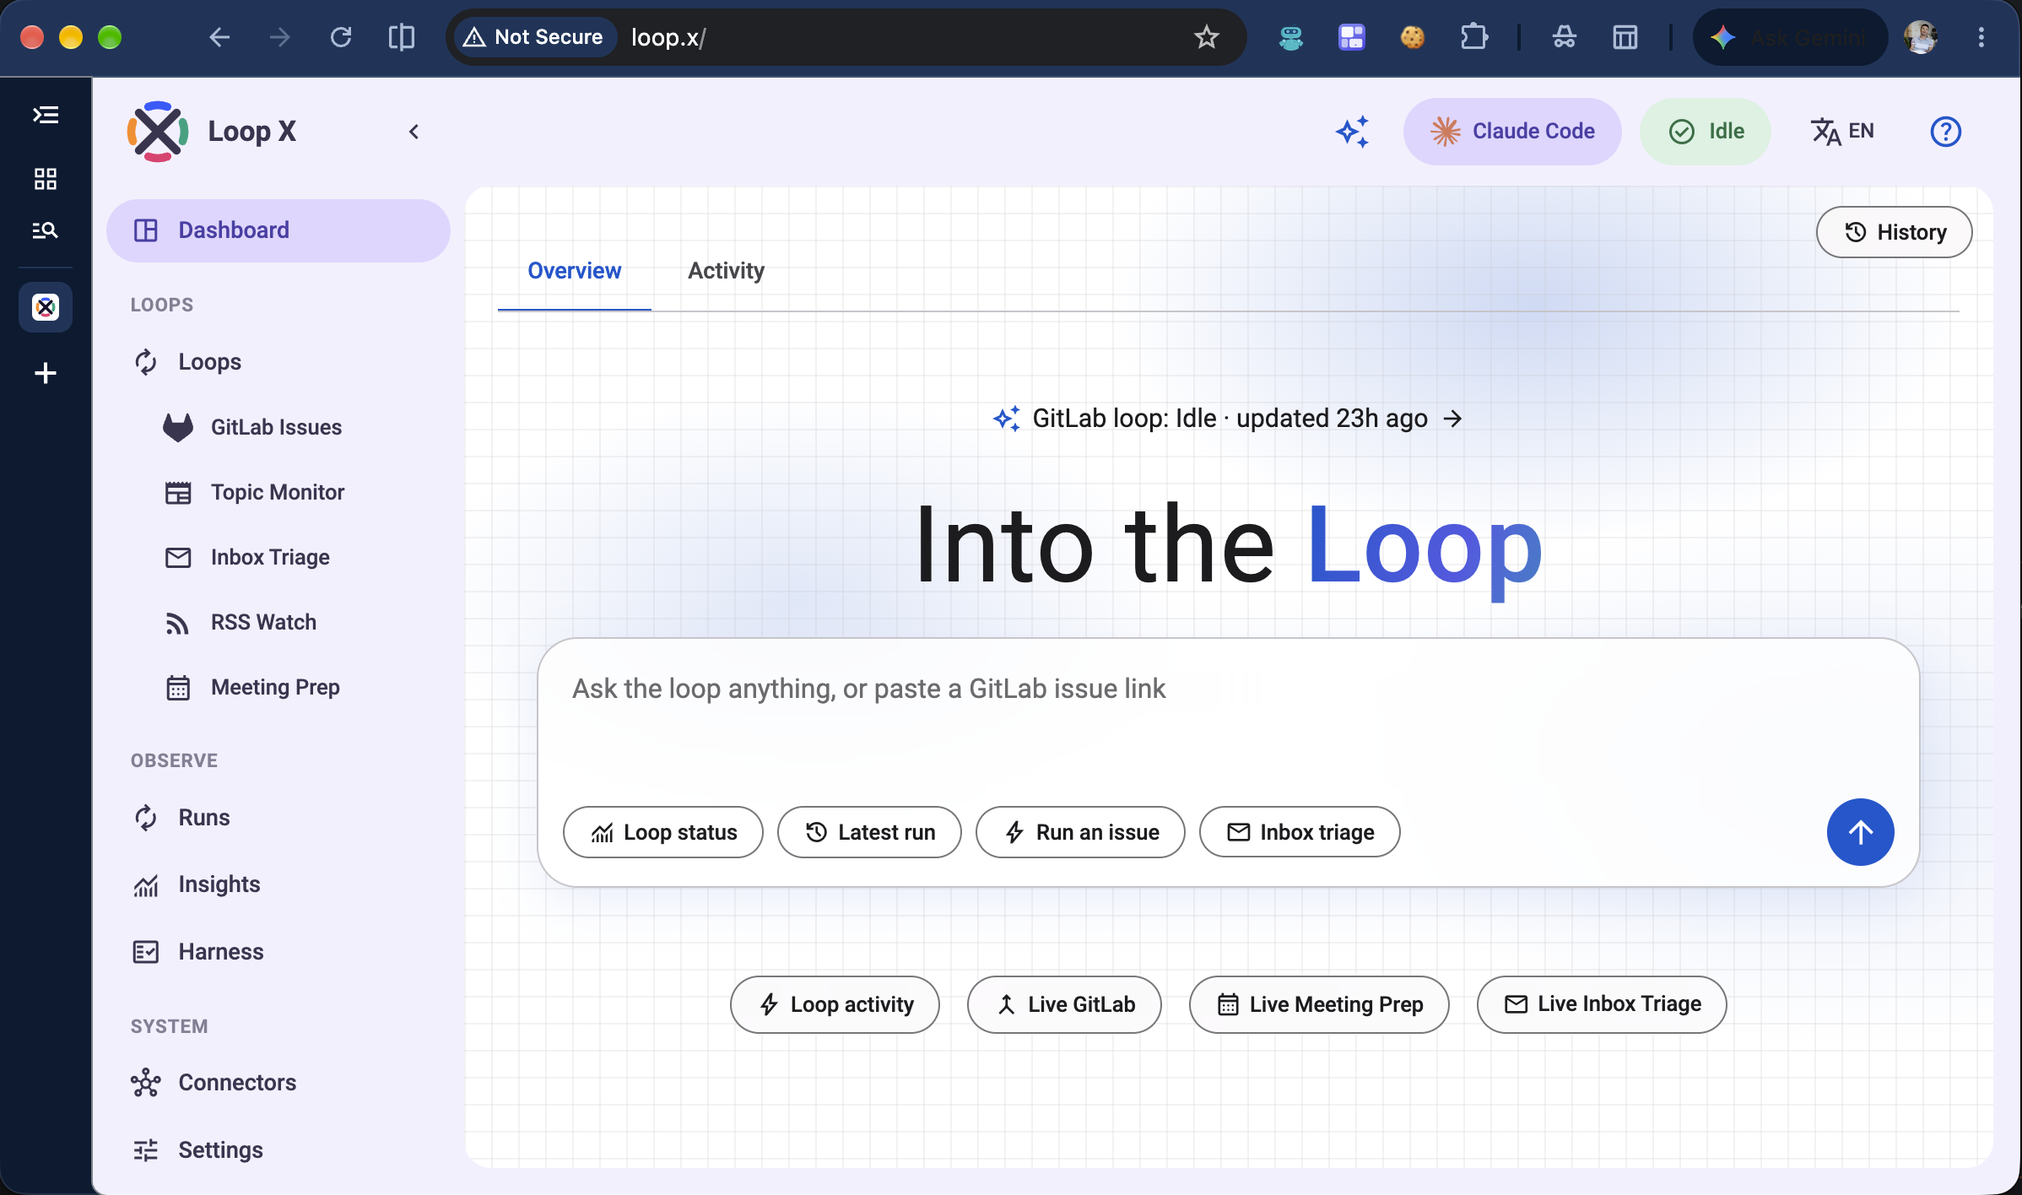This screenshot has width=2022, height=1195.
Task: Expand the browser vertical tabs panel
Action: [x=46, y=115]
